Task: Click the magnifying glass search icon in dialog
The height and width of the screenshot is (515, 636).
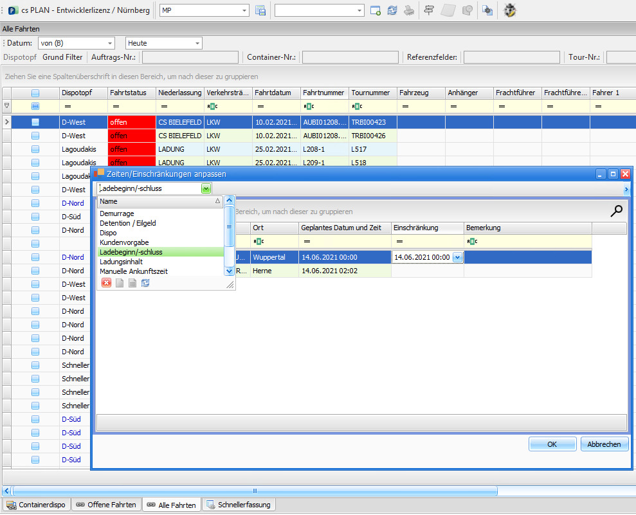Action: click(x=616, y=211)
